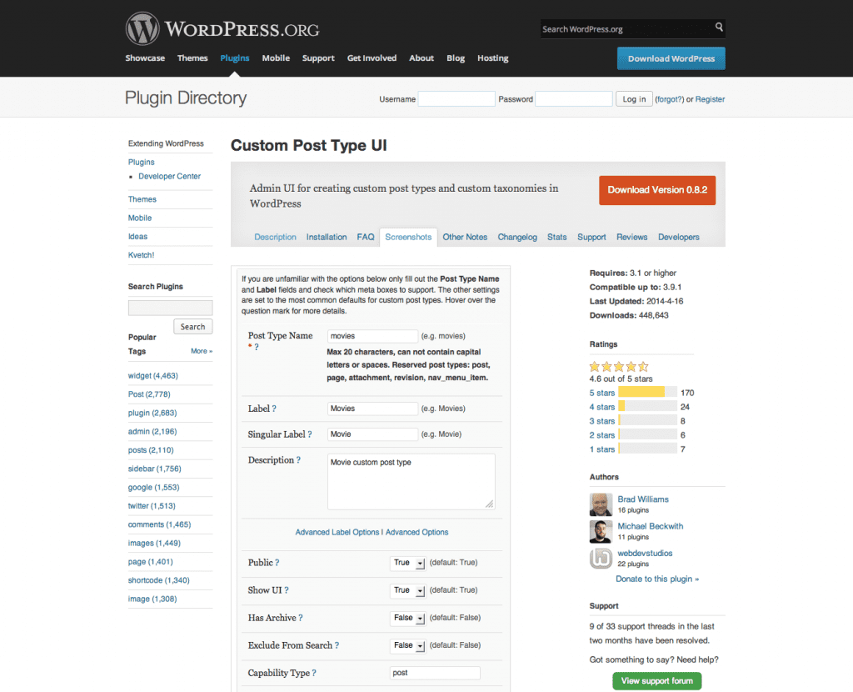This screenshot has width=853, height=692.
Task: Click Michael Beckwith's avatar photo
Action: tap(601, 531)
